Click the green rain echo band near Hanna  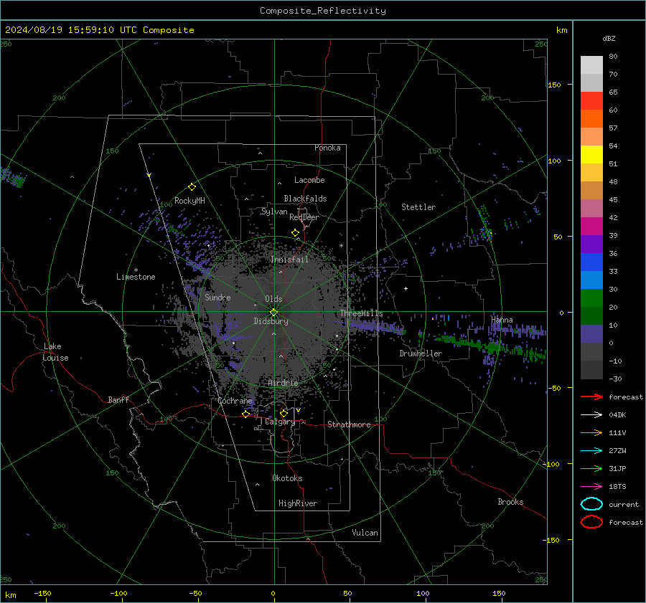(490, 347)
